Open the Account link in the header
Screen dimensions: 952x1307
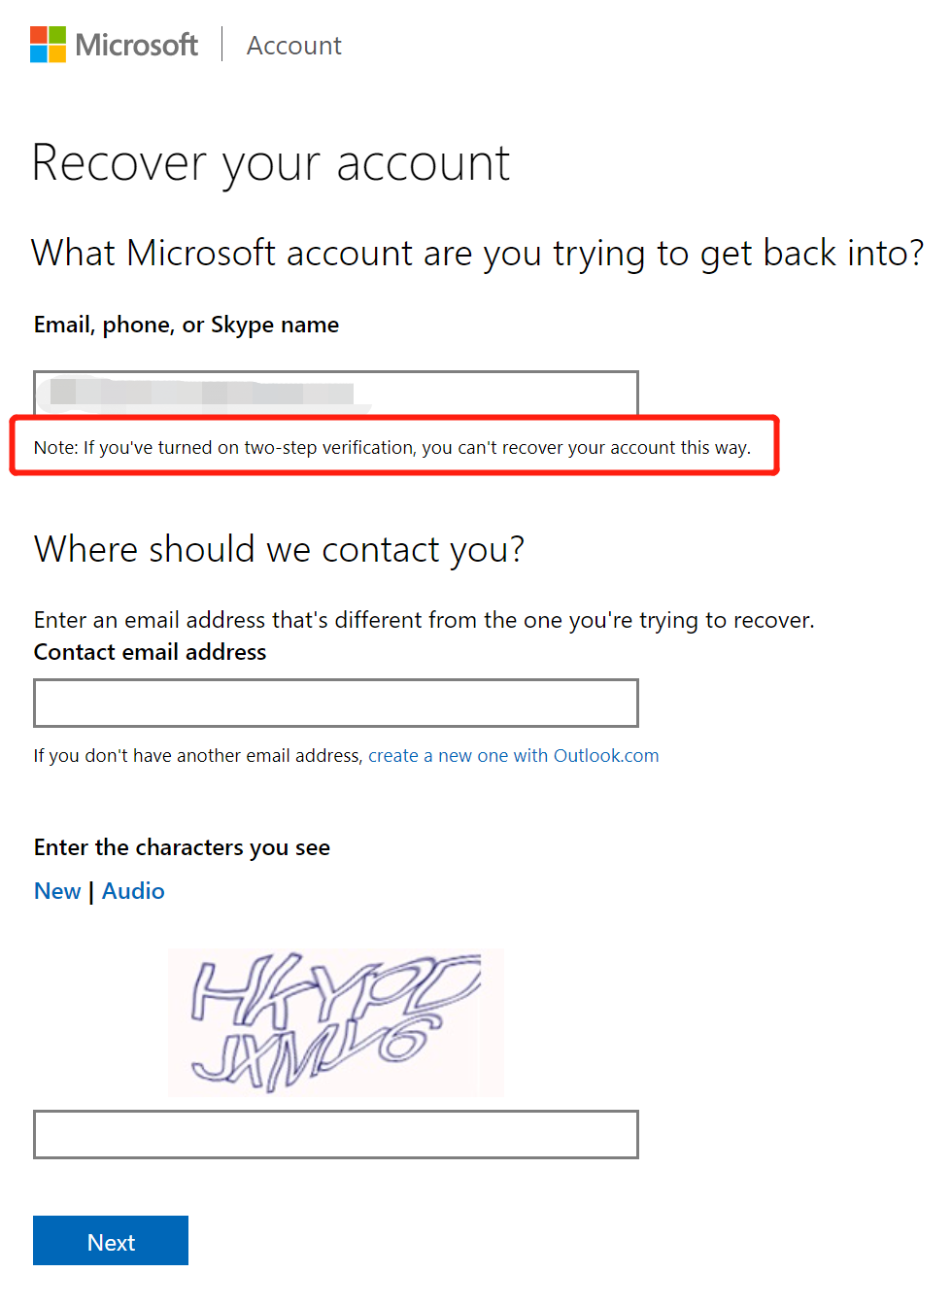tap(294, 46)
